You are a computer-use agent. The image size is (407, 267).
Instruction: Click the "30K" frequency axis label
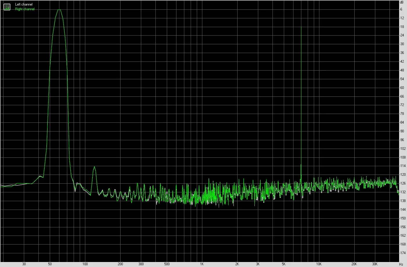(x=375, y=264)
